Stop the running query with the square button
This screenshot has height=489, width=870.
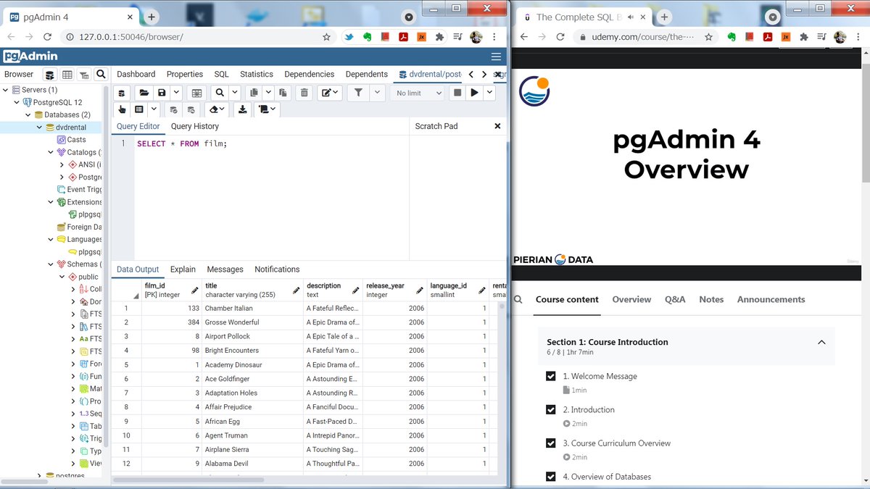[457, 93]
